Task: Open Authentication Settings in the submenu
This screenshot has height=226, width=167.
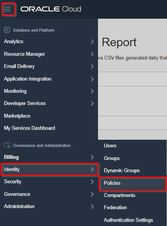Action: pyautogui.click(x=132, y=220)
